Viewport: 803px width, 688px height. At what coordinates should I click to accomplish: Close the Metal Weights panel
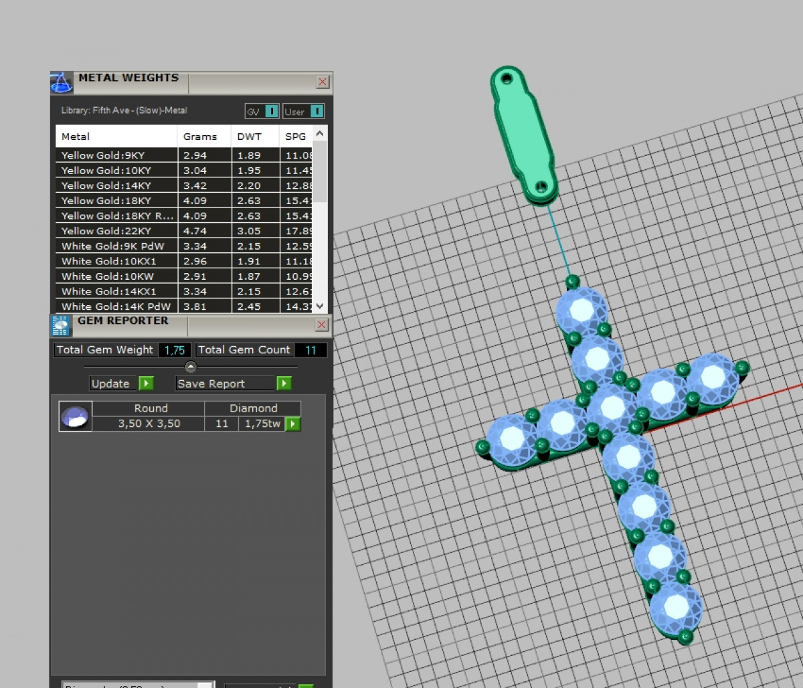coord(323,82)
